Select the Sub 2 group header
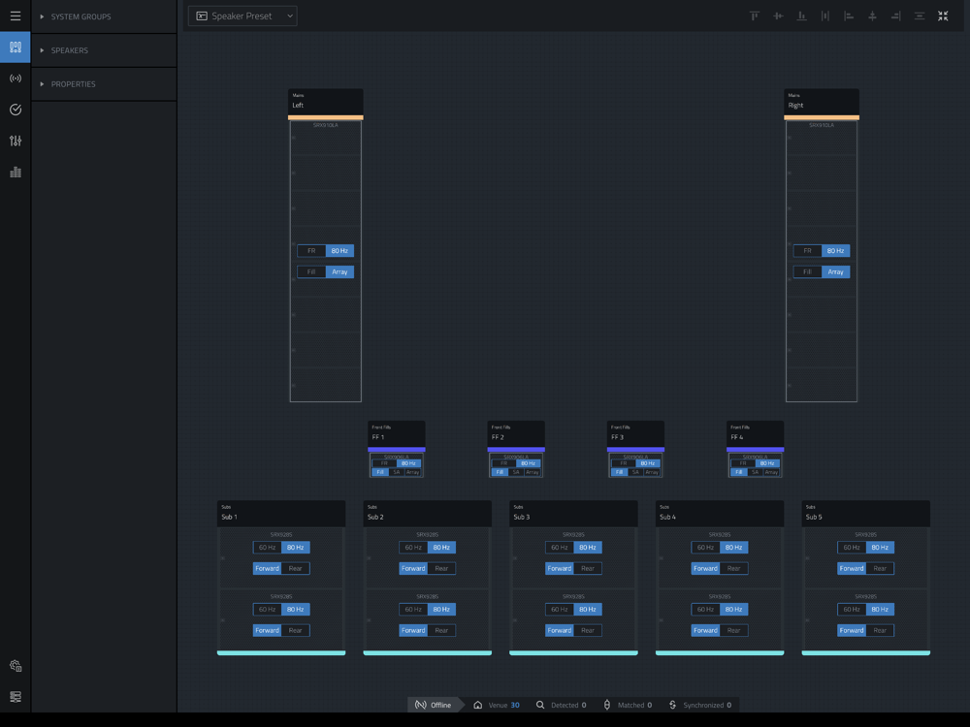This screenshot has height=727, width=970. click(x=428, y=513)
